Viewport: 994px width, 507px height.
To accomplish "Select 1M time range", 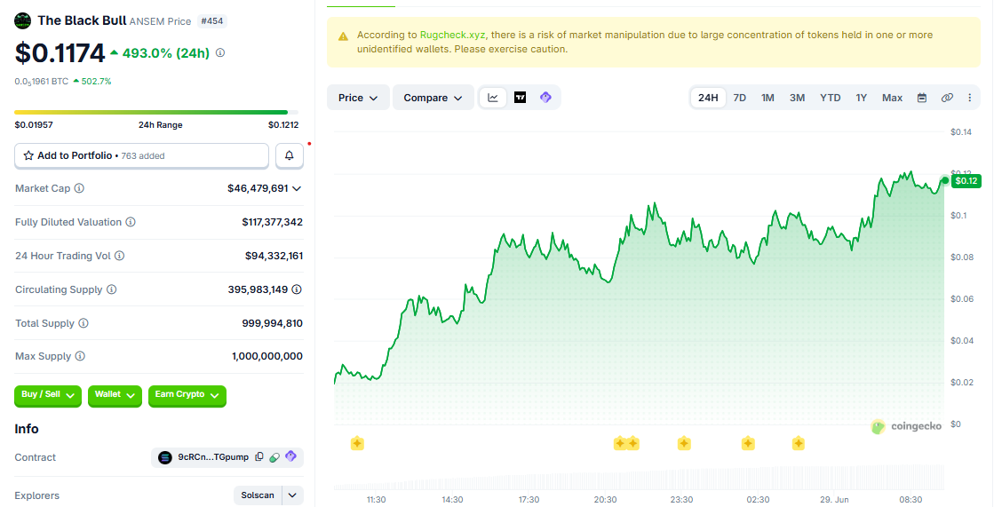I will pos(767,98).
